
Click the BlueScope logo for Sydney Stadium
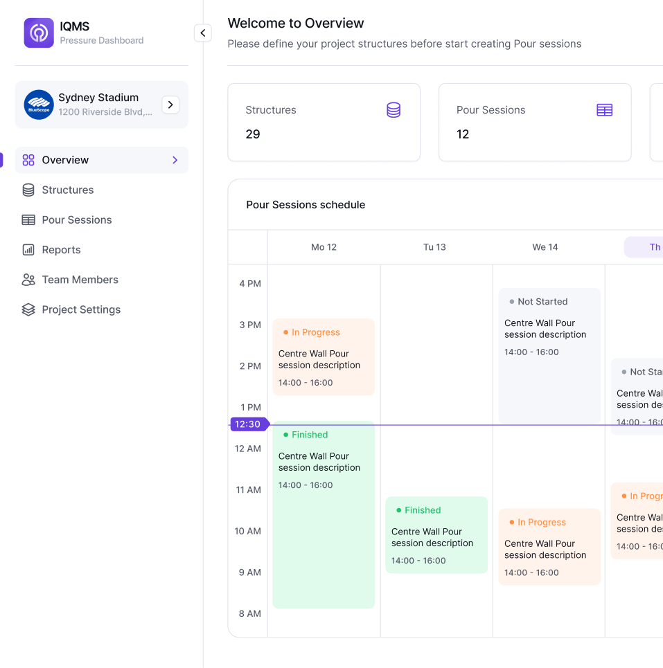[39, 105]
